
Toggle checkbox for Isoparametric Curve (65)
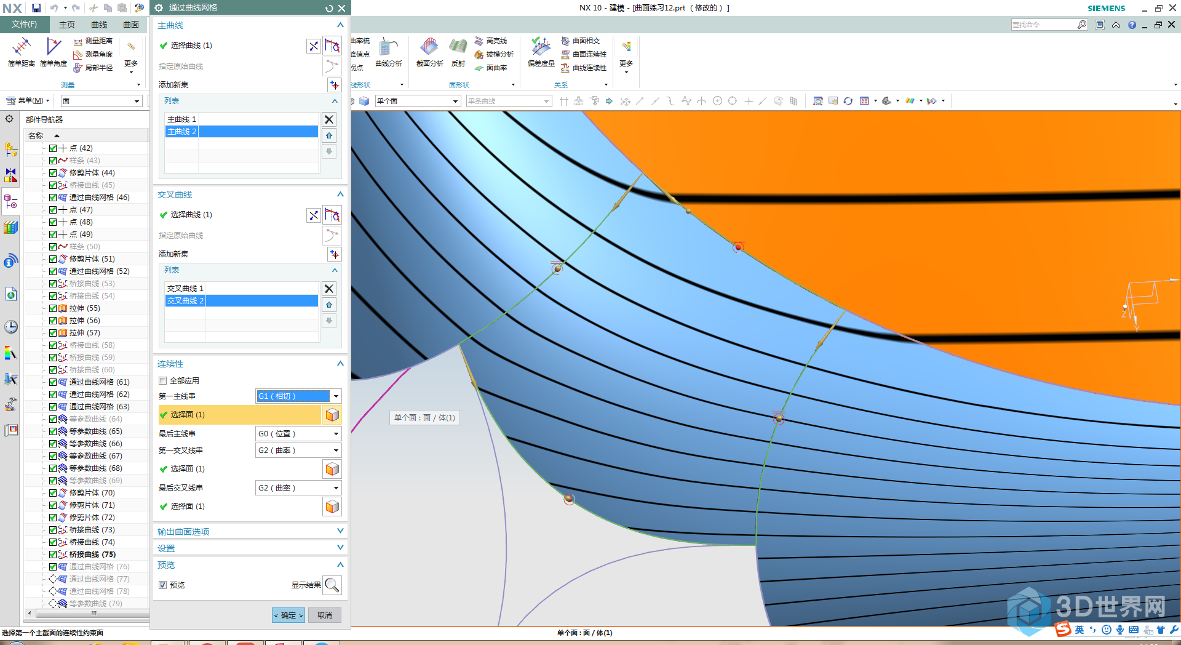pyautogui.click(x=53, y=431)
